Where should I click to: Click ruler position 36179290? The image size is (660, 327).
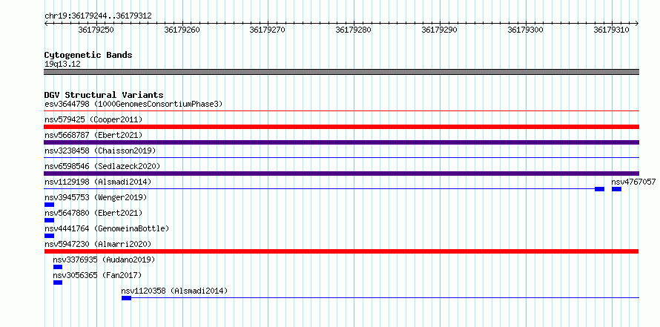click(440, 30)
